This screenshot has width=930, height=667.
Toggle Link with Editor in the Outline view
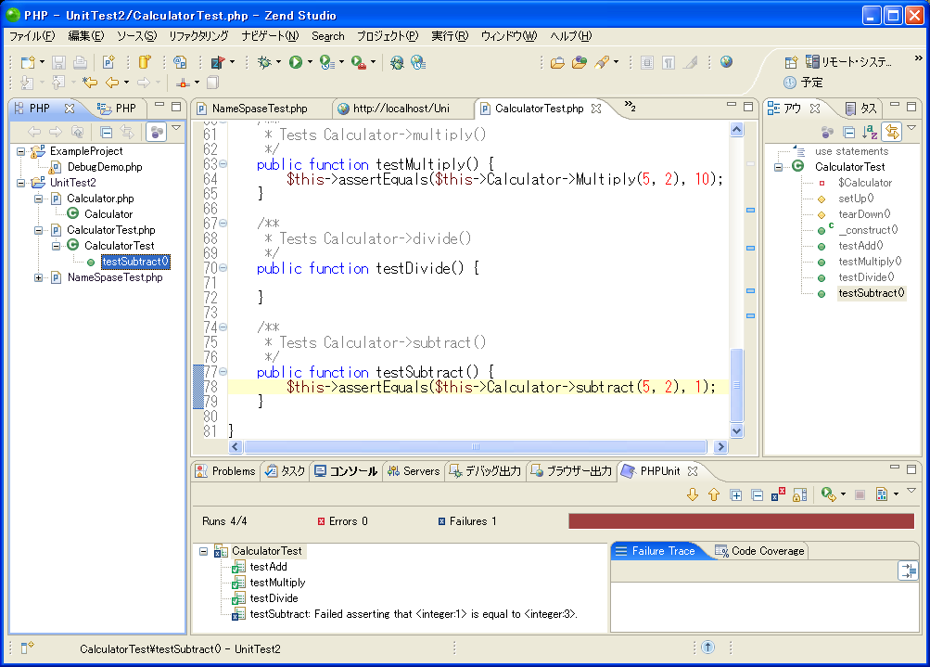click(891, 132)
